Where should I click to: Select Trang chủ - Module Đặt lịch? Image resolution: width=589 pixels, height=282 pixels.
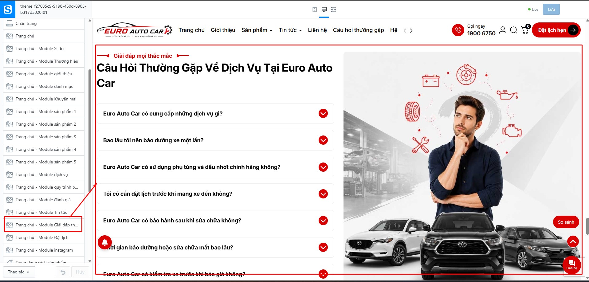(44, 237)
